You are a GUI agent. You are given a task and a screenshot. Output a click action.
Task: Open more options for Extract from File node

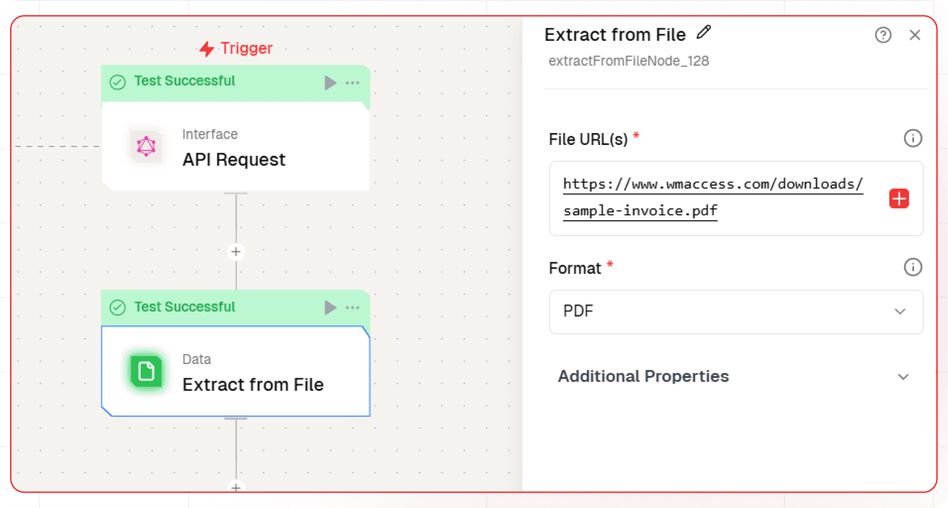click(x=353, y=308)
